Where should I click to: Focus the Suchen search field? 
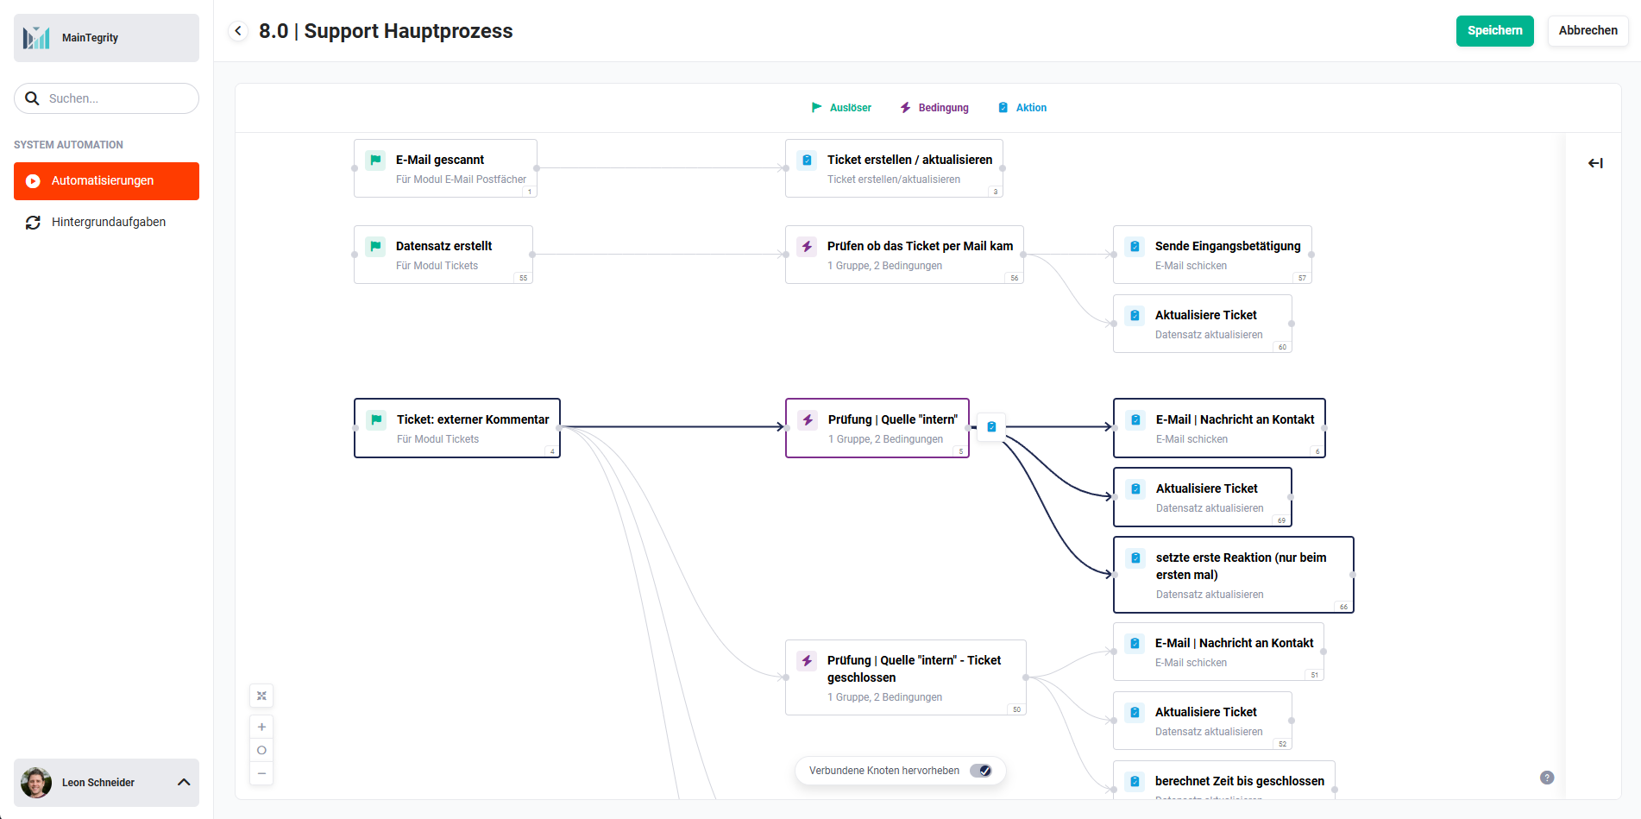point(106,98)
